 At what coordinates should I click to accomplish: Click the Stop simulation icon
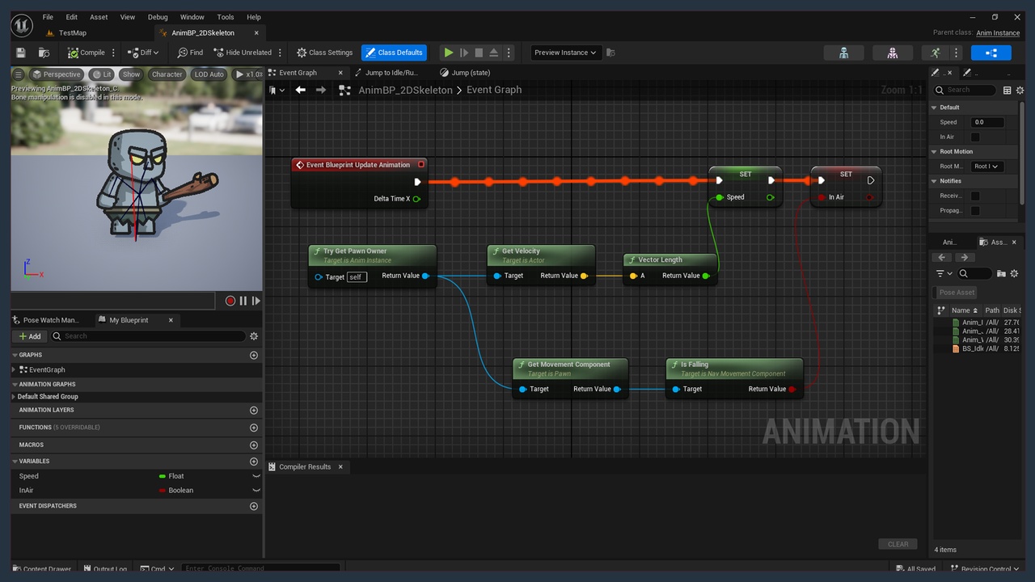479,53
